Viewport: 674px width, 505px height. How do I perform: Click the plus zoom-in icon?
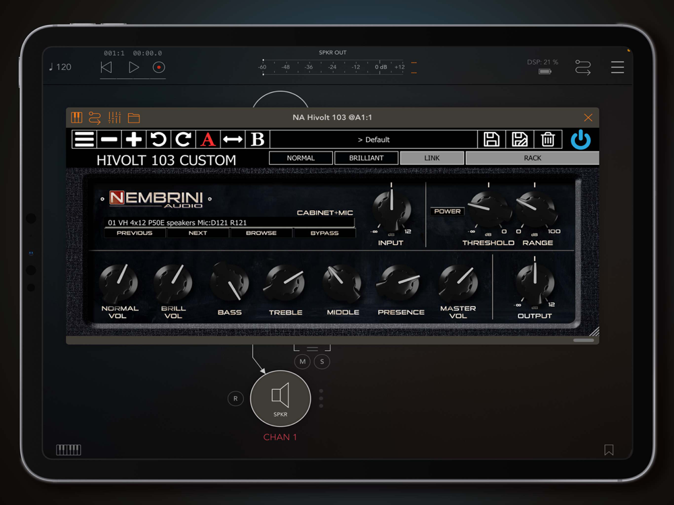click(133, 139)
